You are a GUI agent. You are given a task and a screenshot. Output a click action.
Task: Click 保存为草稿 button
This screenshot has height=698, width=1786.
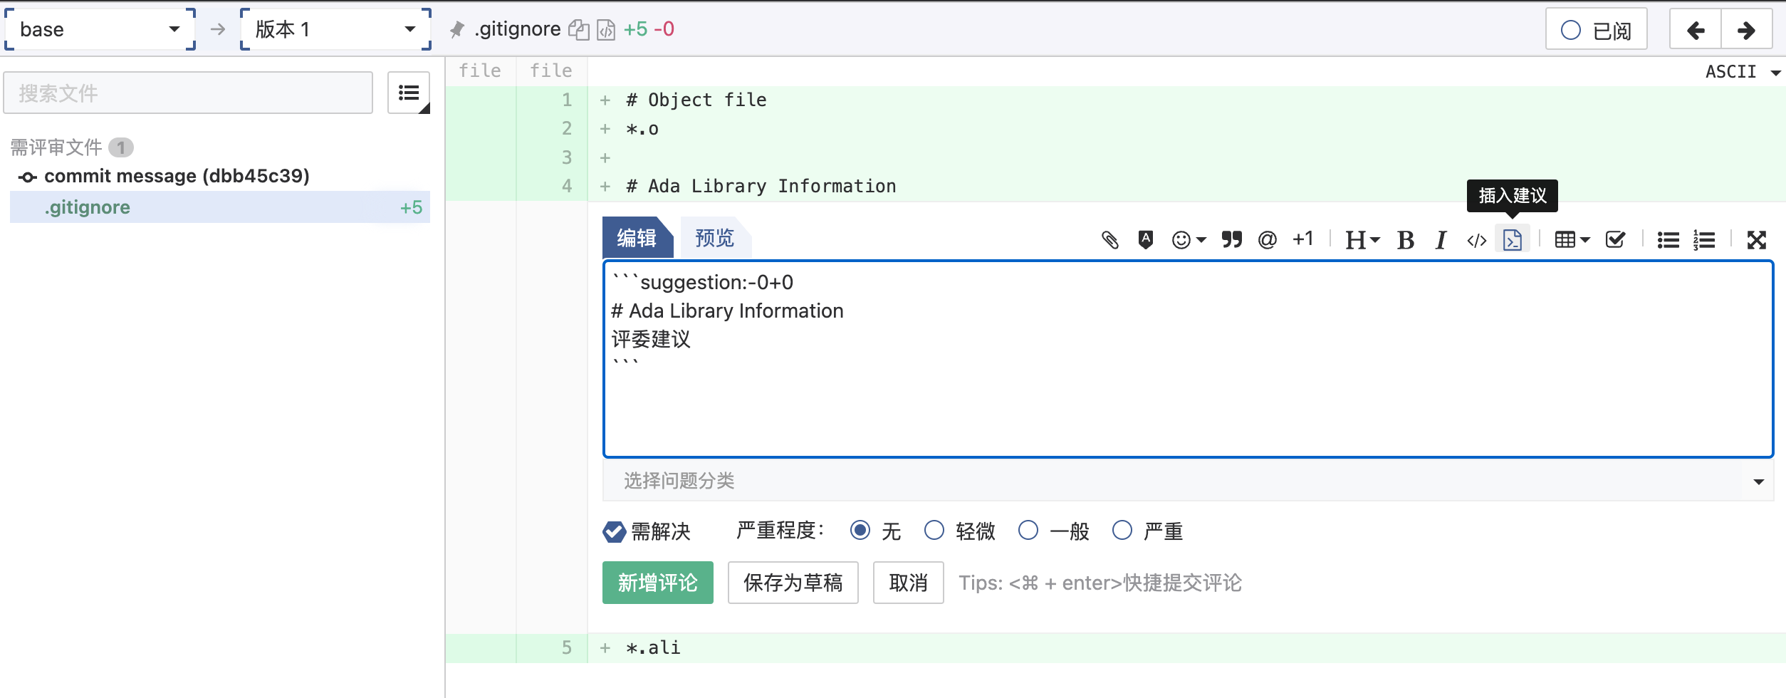[x=793, y=583]
